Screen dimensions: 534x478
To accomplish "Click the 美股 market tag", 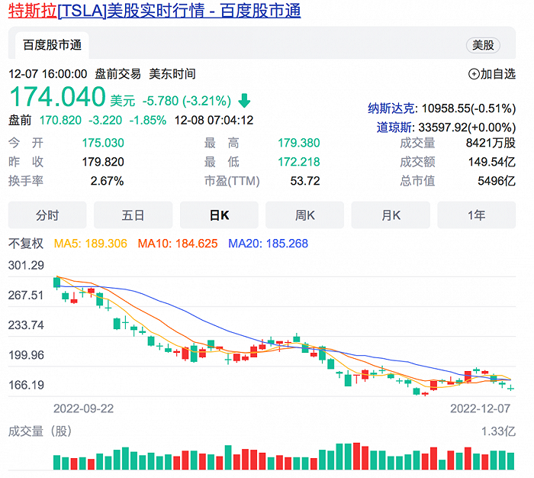I will click(x=483, y=45).
